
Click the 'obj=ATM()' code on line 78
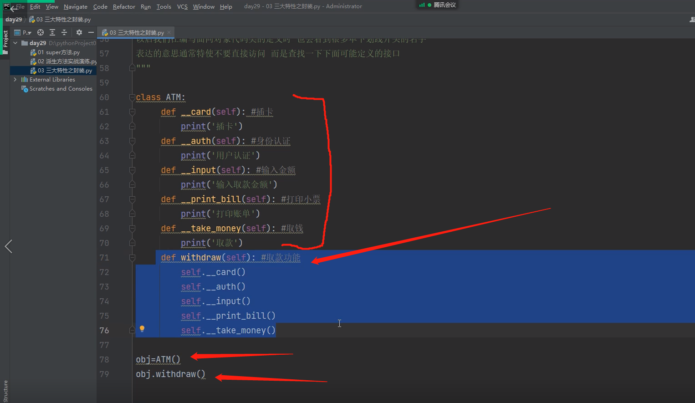point(158,360)
